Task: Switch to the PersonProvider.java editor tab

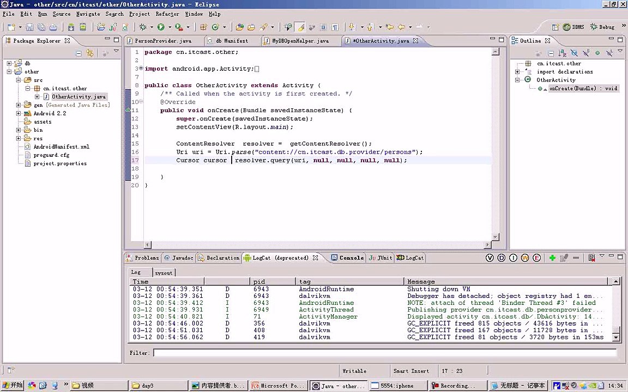Action: (162, 41)
